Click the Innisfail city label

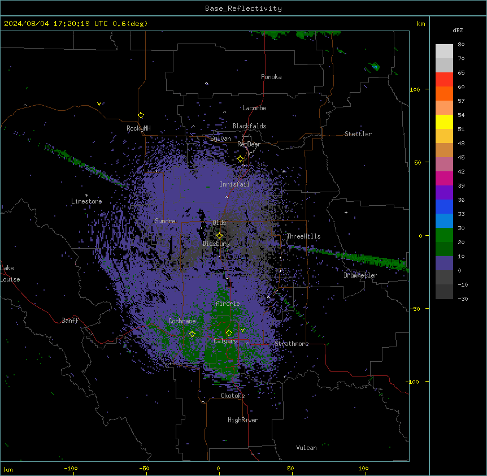click(234, 184)
